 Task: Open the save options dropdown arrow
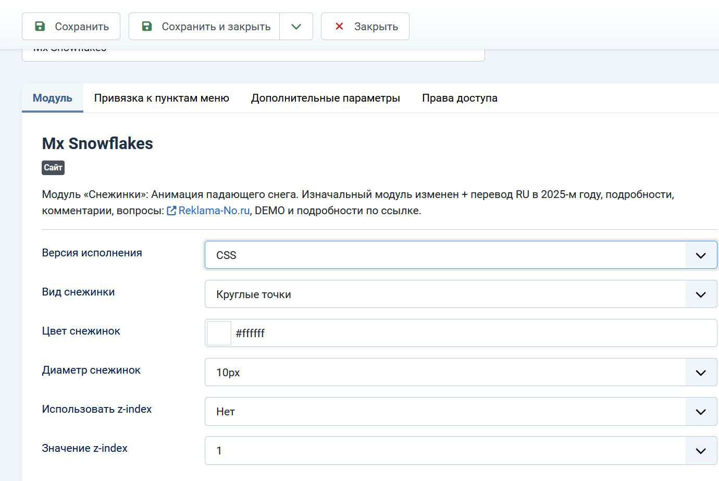click(296, 27)
